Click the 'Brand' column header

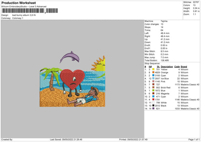click(x=184, y=67)
